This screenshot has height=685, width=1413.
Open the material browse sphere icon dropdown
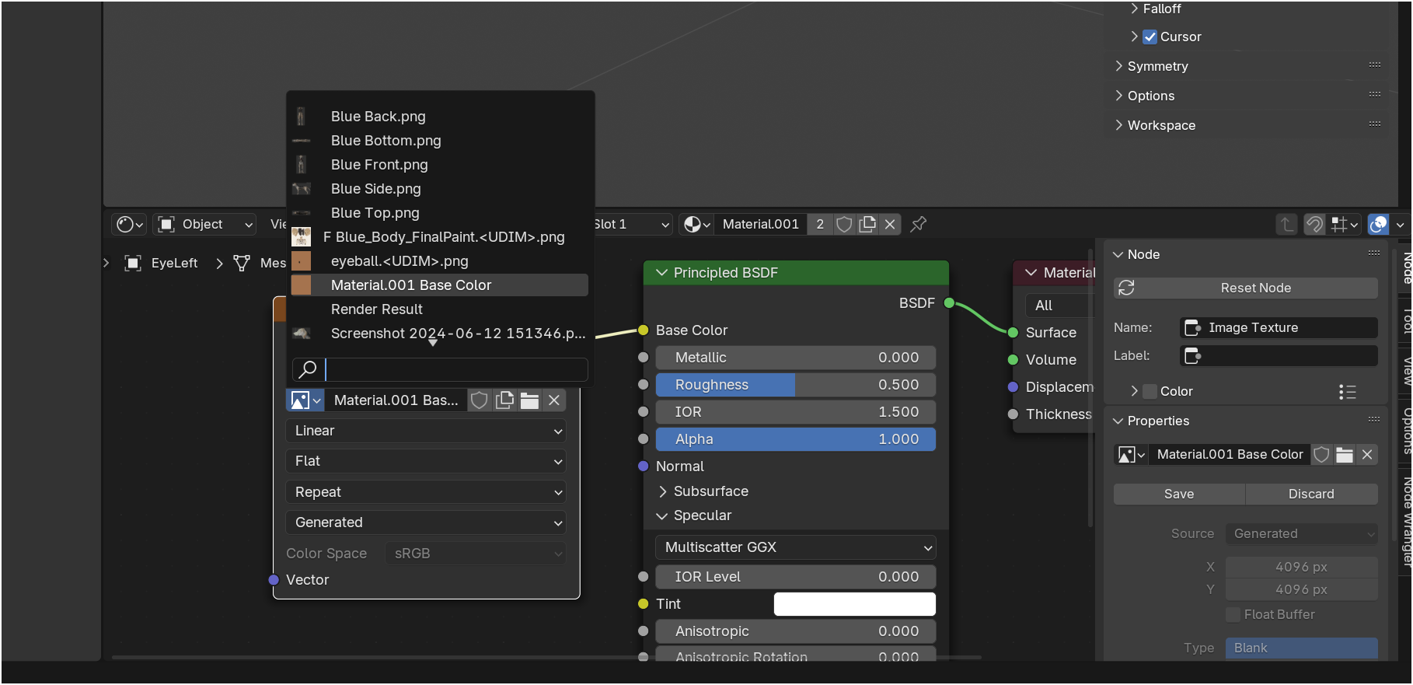696,224
